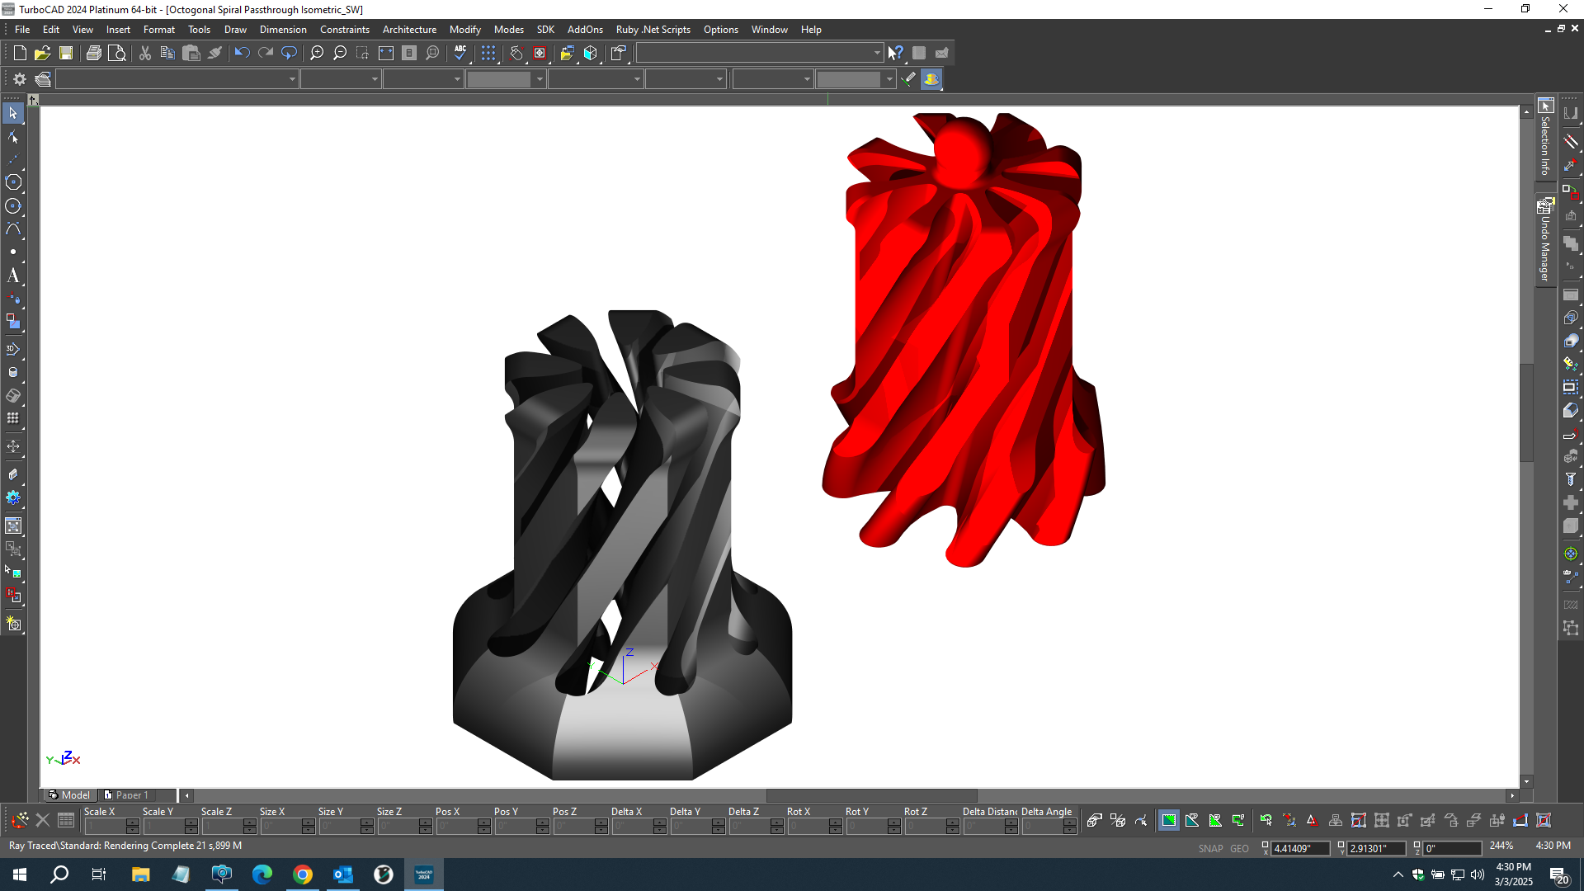Switch to the Paper 1 tab
The height and width of the screenshot is (891, 1584).
132,794
